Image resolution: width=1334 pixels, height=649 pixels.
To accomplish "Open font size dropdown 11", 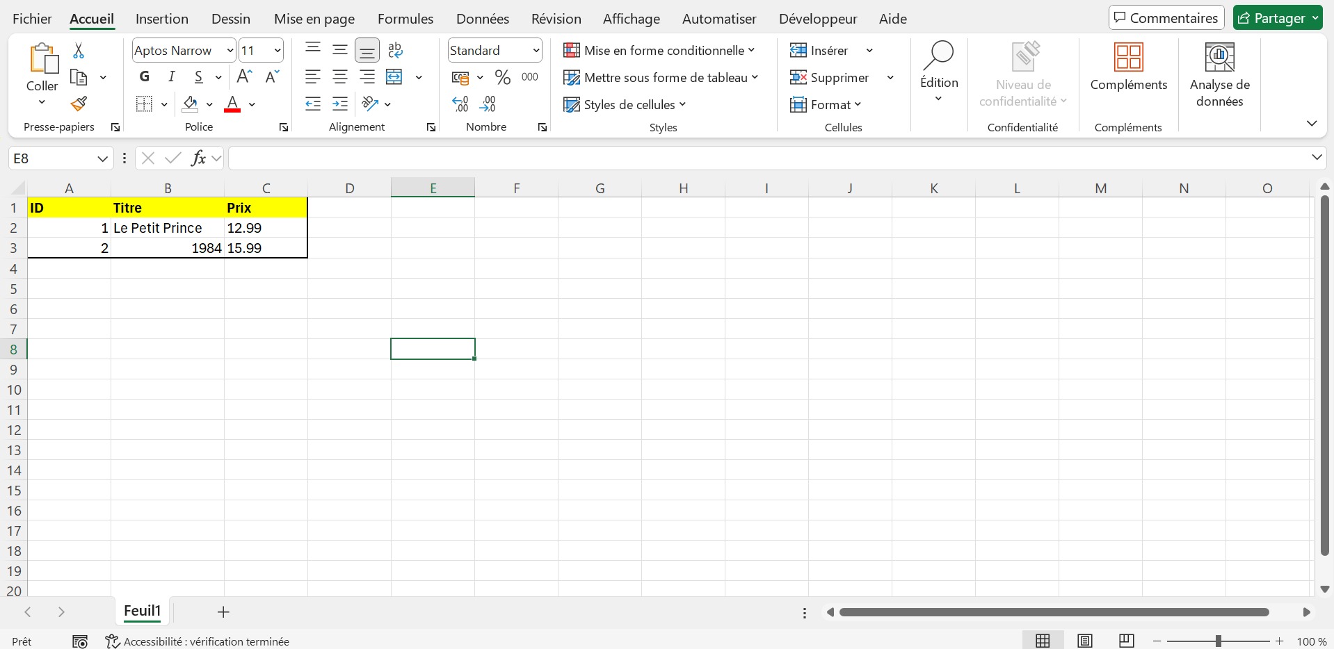I will click(x=278, y=50).
